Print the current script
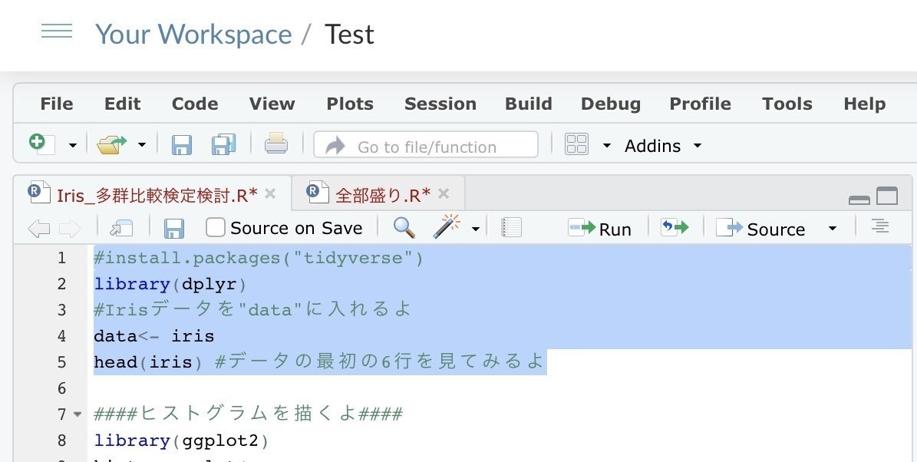 pos(276,145)
